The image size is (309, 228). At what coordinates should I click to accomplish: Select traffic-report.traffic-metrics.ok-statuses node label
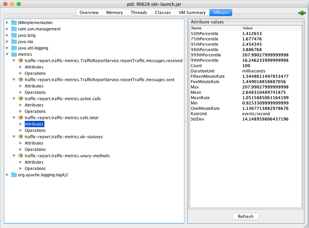click(64, 137)
